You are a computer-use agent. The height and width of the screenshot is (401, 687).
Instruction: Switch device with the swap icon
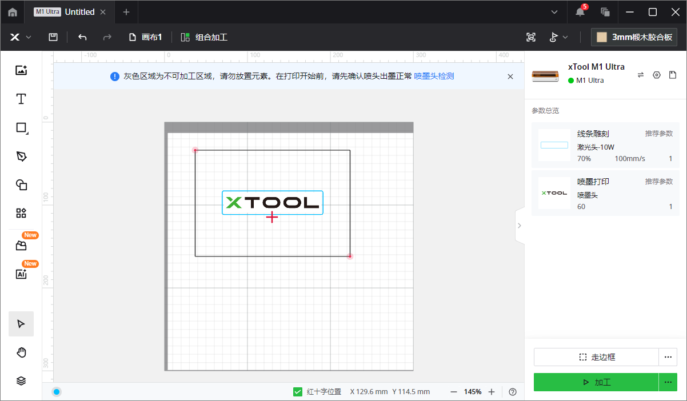[x=641, y=75]
